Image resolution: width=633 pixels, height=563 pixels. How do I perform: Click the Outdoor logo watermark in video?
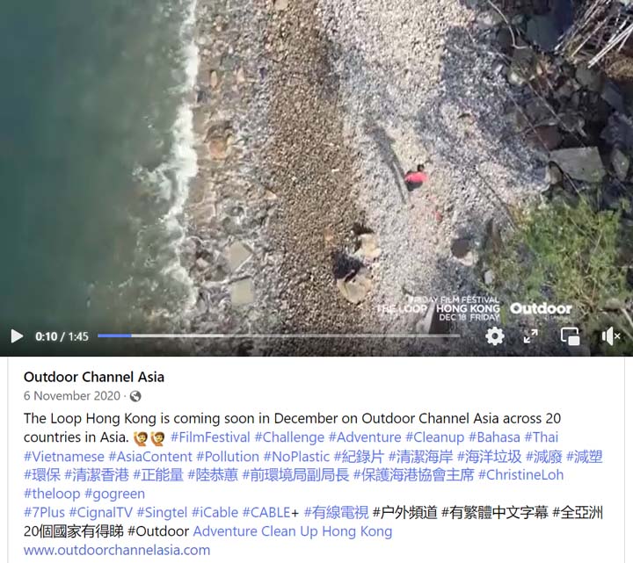[541, 309]
